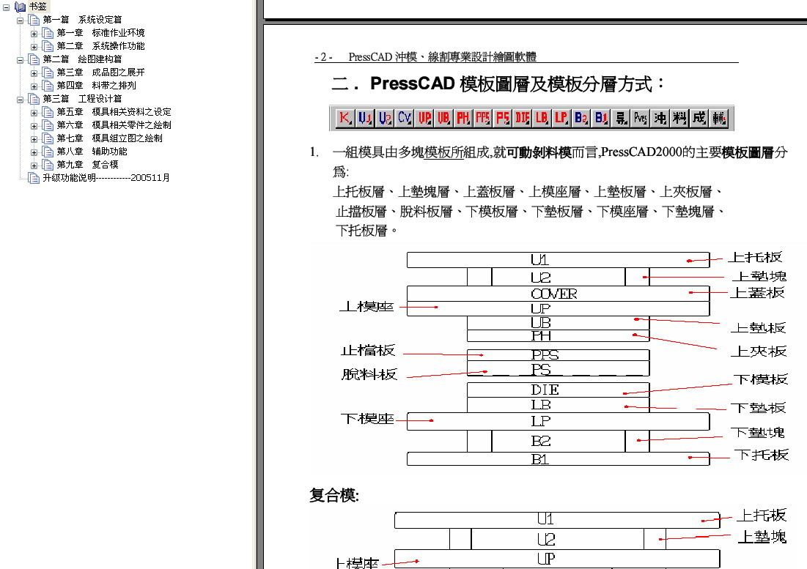Viewport: 807px width, 569px height.
Task: Expand the 第九章 复合模 bookmark
Action: tap(34, 166)
